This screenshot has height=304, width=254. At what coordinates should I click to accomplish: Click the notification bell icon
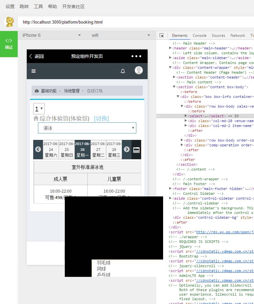click(122, 71)
